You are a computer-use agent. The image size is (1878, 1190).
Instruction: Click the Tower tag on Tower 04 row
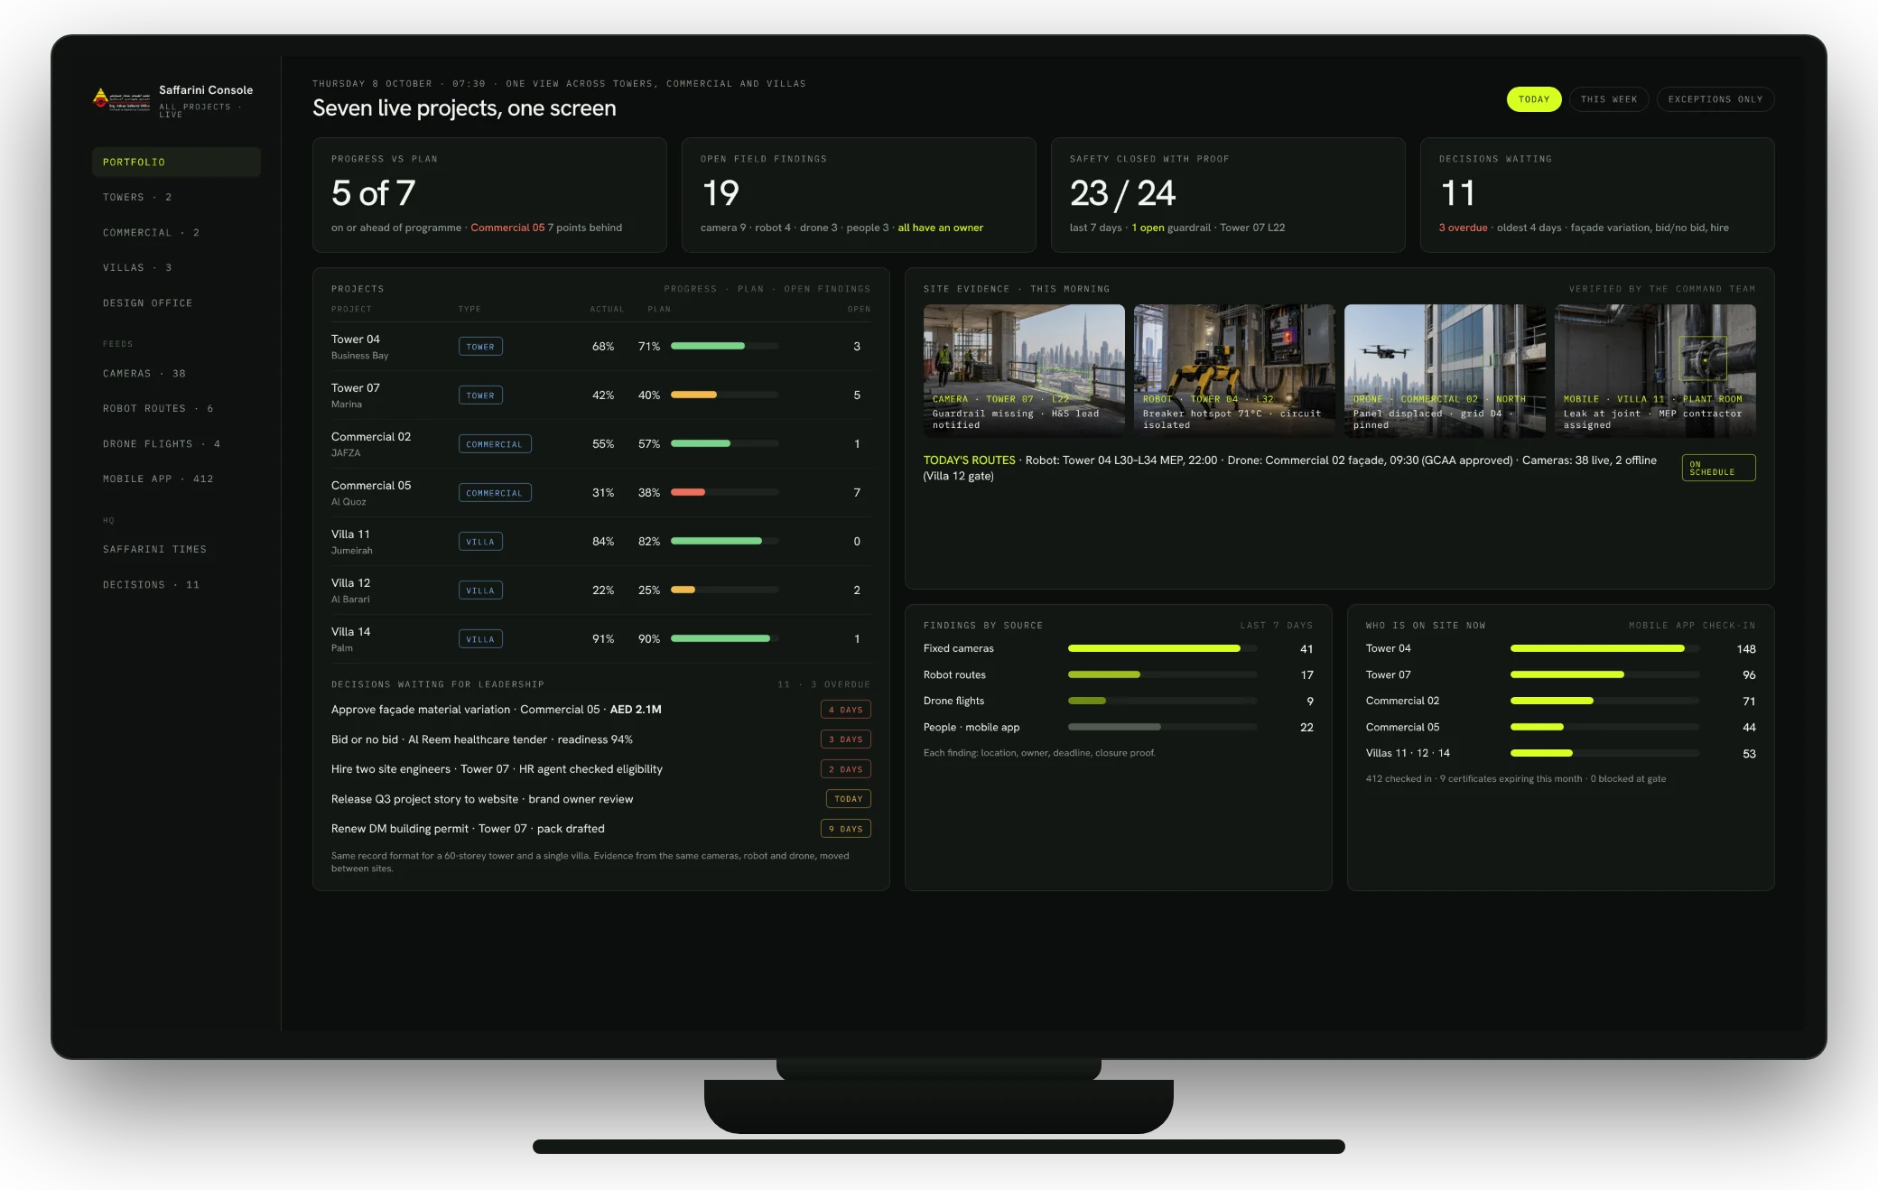point(480,347)
